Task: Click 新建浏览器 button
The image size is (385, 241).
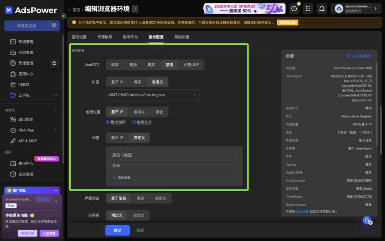Action: click(27, 26)
